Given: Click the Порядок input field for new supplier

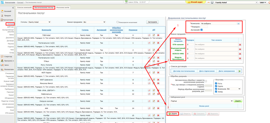Looking at the screenshot, I should (x=204, y=27).
